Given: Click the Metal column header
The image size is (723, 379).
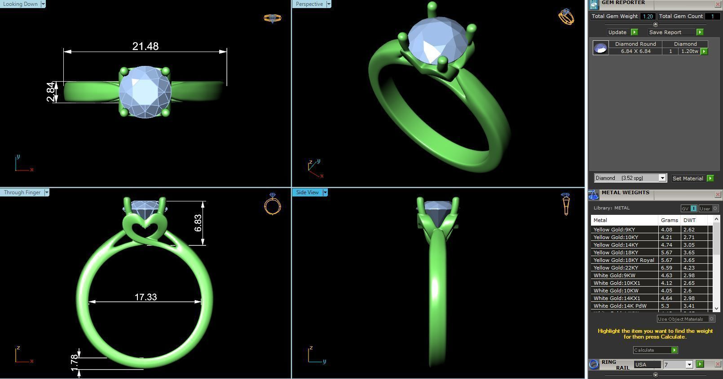Looking at the screenshot, I should pyautogui.click(x=625, y=220).
